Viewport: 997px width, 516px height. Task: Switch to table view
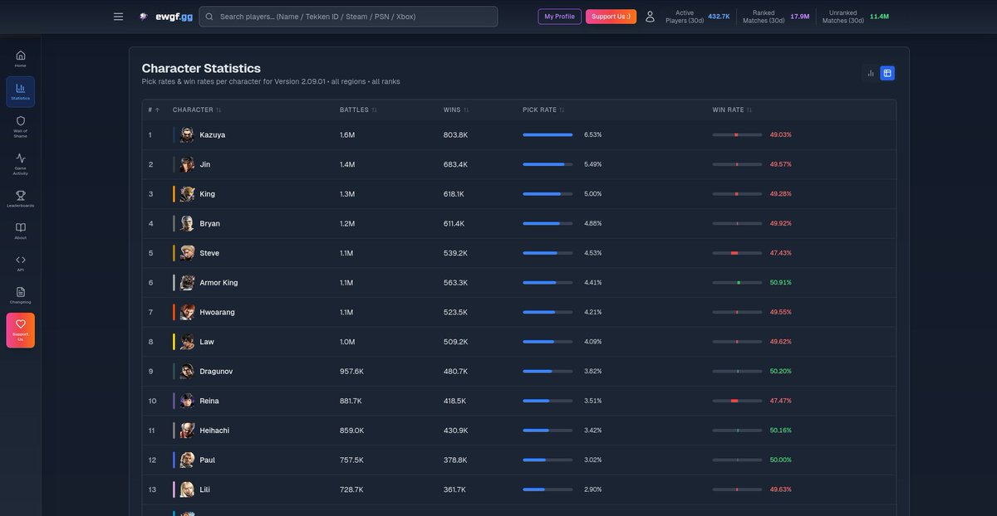coord(887,73)
